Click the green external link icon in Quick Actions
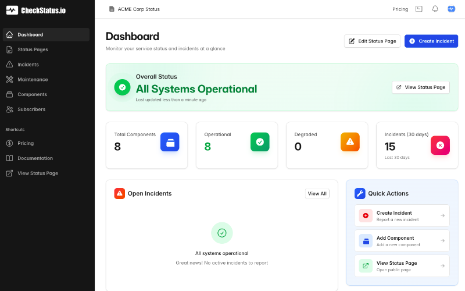This screenshot has width=465, height=291. 366,266
